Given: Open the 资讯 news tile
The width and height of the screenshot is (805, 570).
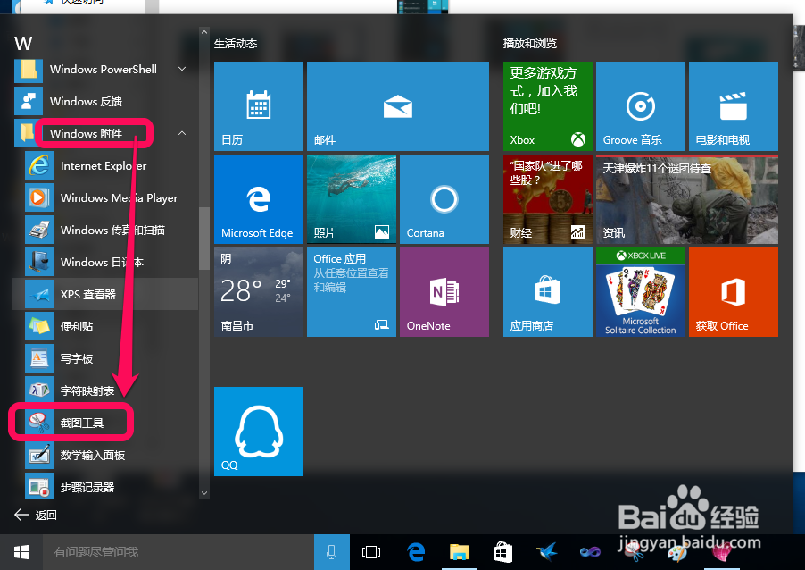Looking at the screenshot, I should [687, 199].
